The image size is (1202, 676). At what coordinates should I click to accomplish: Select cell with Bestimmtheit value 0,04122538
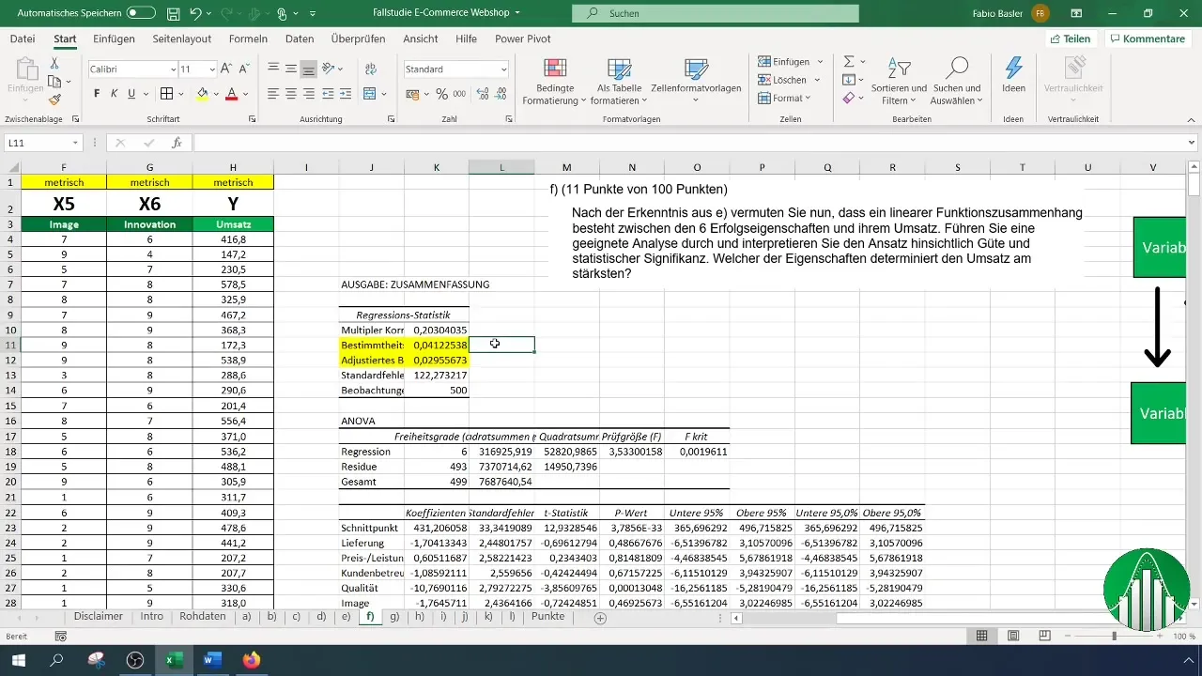(437, 345)
